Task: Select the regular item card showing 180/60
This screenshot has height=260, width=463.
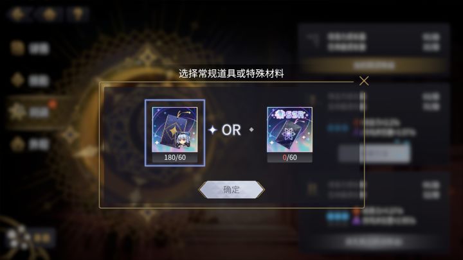Action: coord(175,133)
